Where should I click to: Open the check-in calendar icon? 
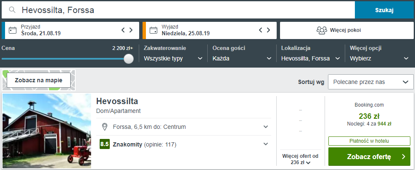tap(13, 30)
